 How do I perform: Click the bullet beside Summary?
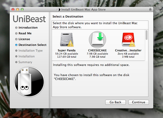pos(16,62)
